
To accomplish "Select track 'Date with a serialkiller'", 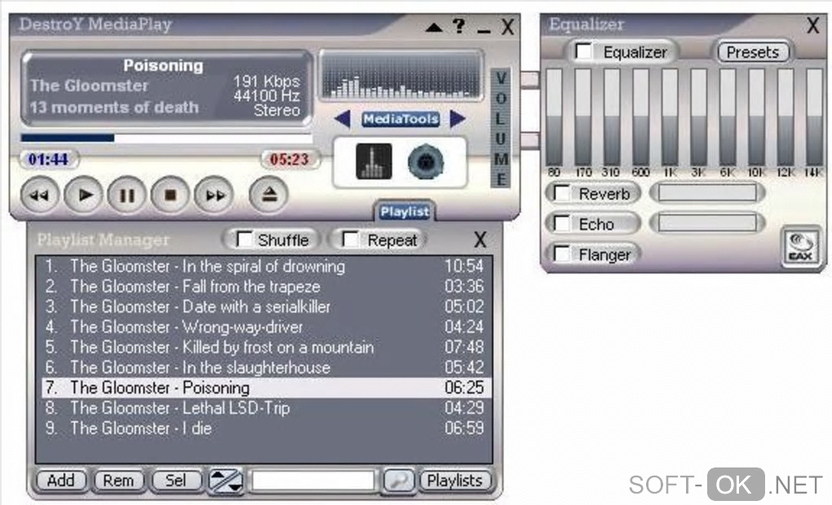I will pos(265,307).
